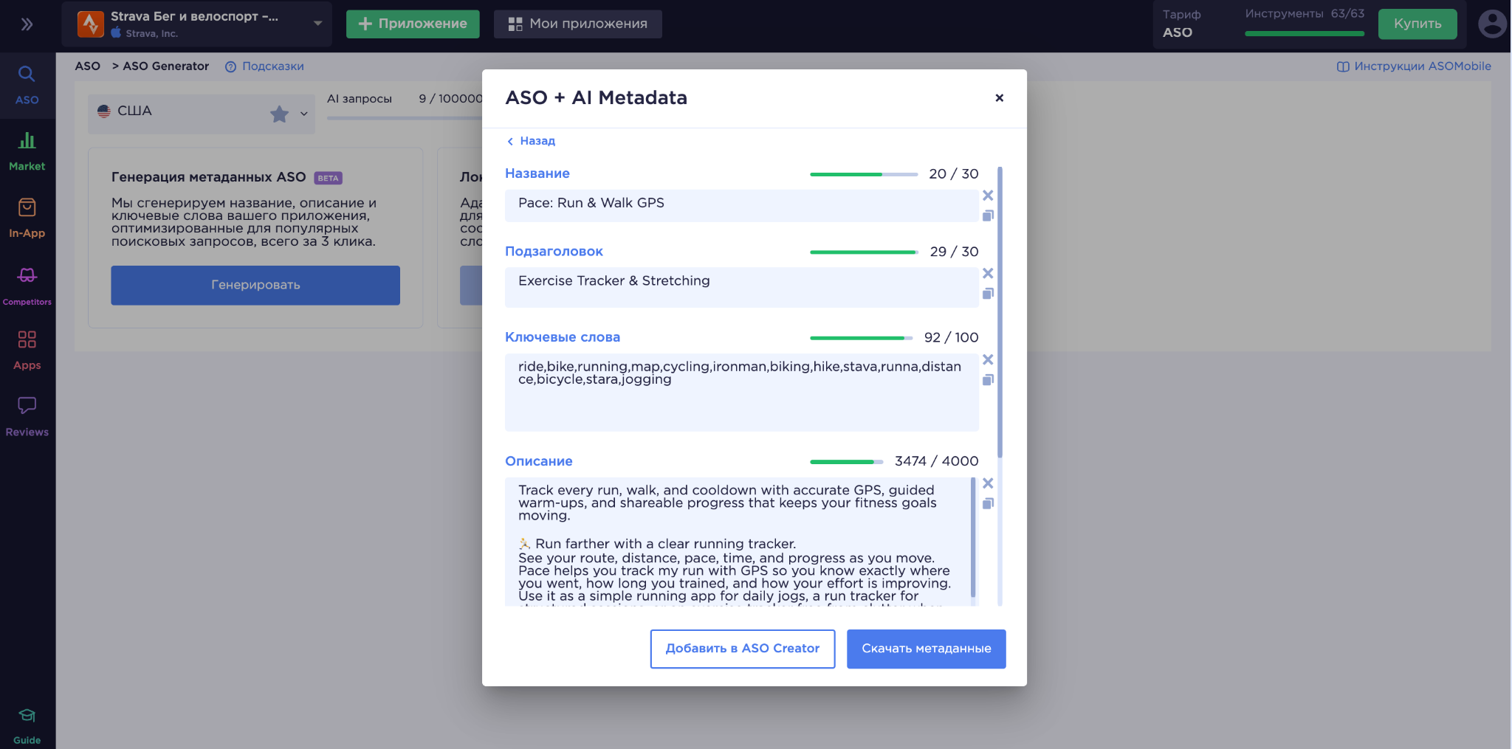Click the 3474 / 4000 character counter
This screenshot has height=749, width=1512.
tap(936, 461)
